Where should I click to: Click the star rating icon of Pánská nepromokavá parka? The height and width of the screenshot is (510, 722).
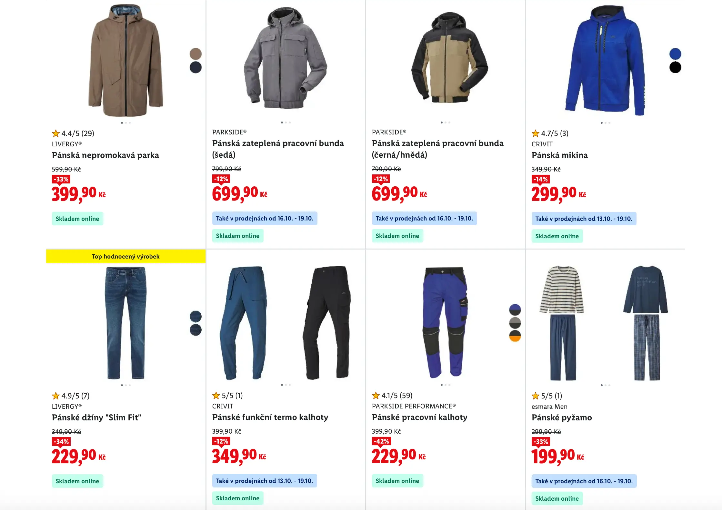pos(56,133)
